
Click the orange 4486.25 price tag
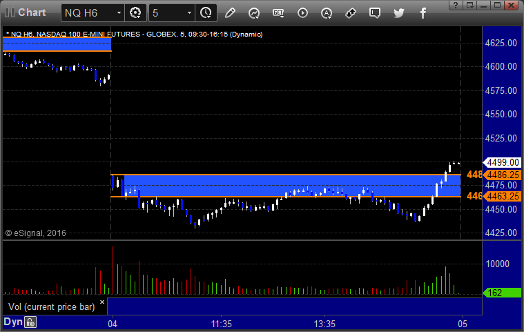point(503,175)
